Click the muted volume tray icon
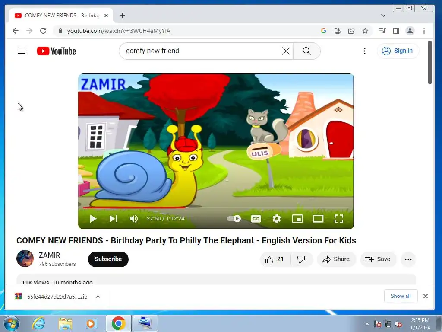Viewport: 442px width, 332px height. [x=398, y=324]
